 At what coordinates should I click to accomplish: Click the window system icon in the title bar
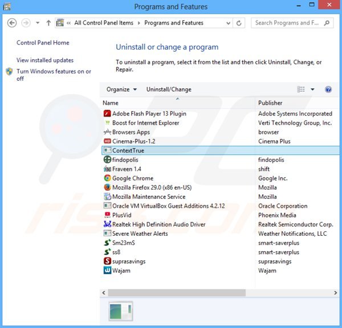(x=7, y=6)
